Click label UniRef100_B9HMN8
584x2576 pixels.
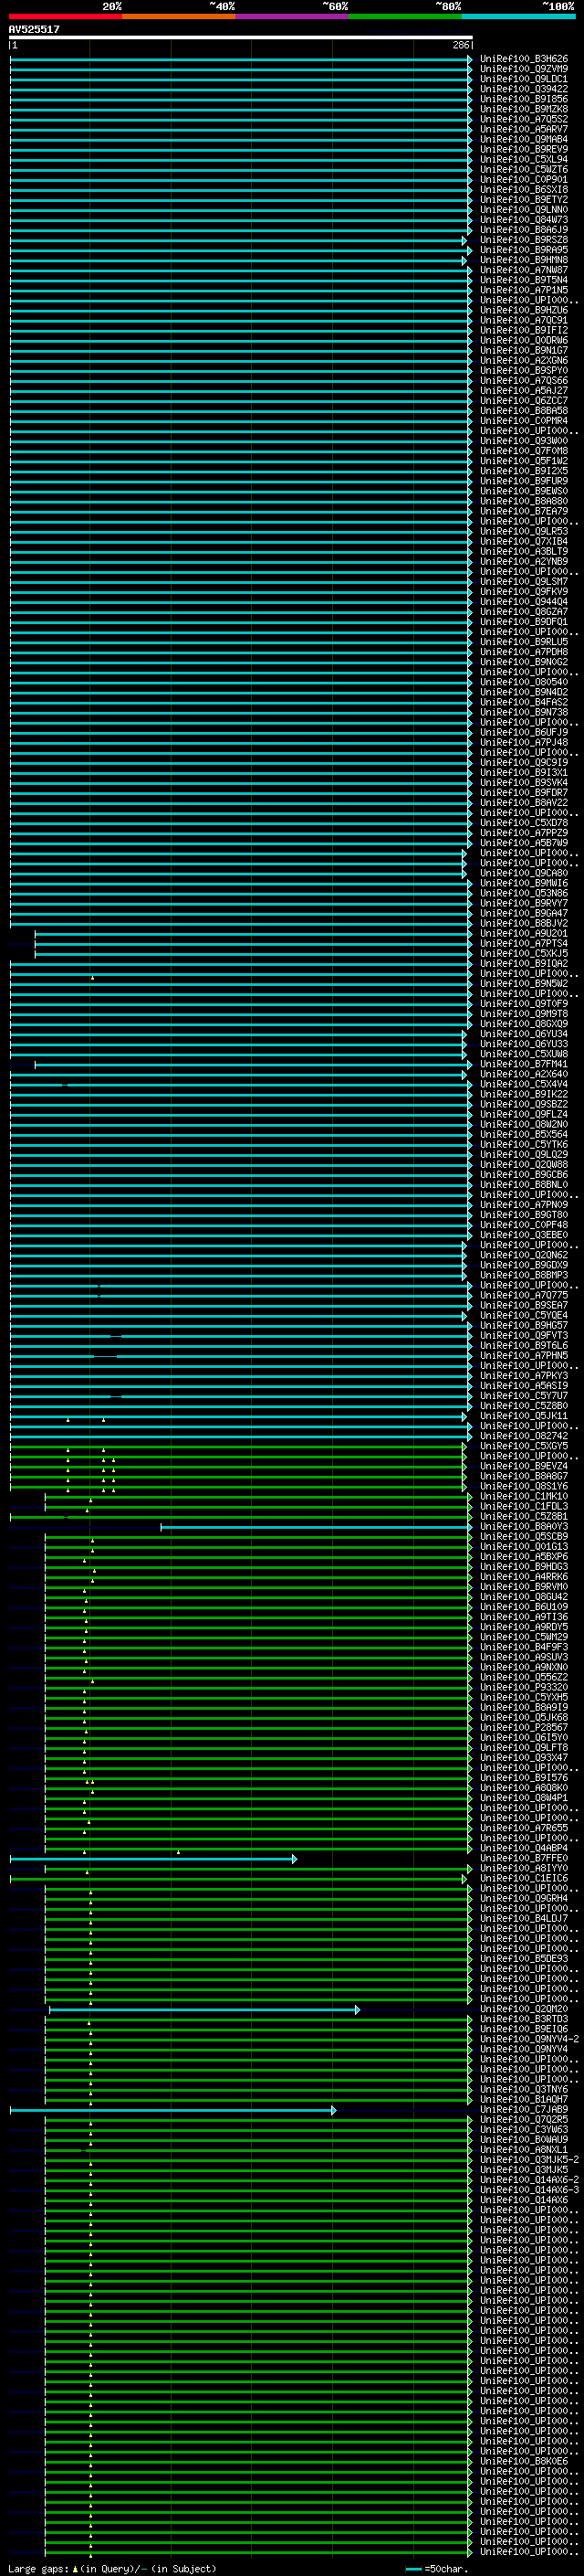[524, 260]
